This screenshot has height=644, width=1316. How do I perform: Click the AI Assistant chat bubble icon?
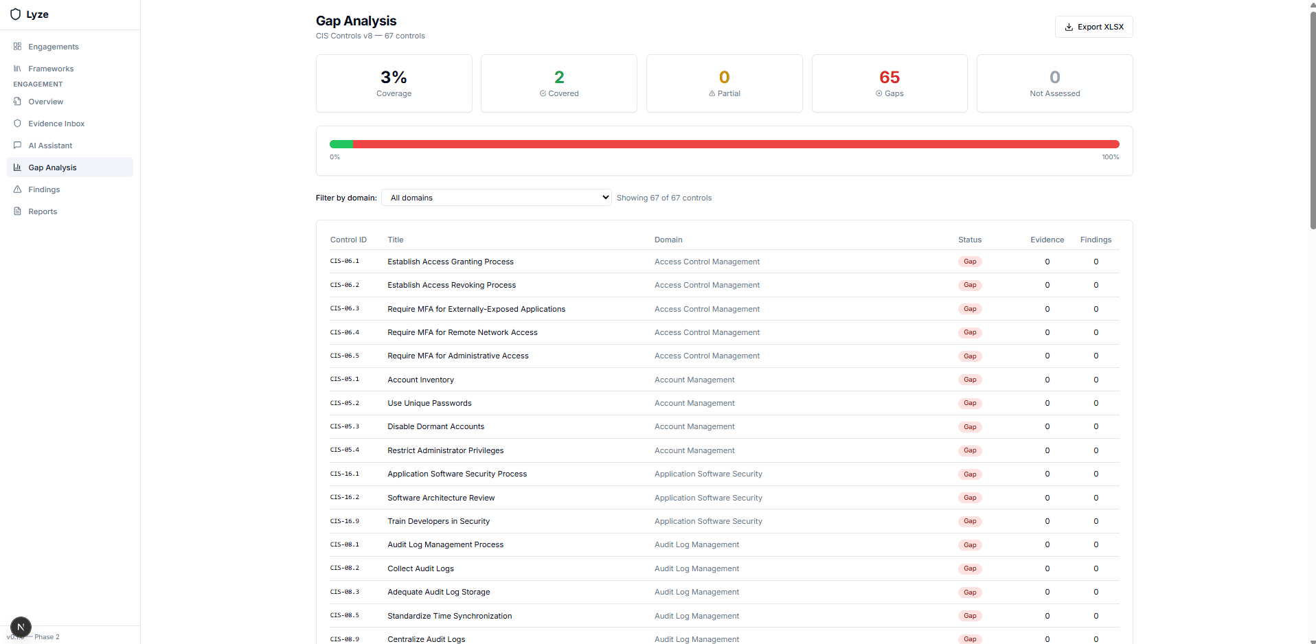coord(17,146)
